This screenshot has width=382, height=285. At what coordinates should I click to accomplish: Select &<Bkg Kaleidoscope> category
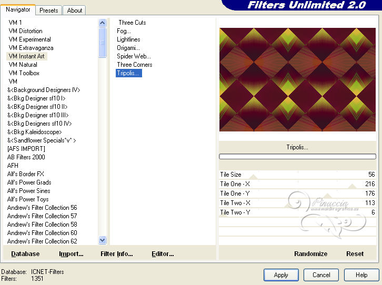pyautogui.click(x=34, y=132)
